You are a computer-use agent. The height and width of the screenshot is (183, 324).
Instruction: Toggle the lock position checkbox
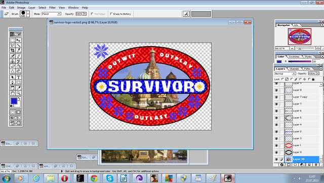click(300, 79)
